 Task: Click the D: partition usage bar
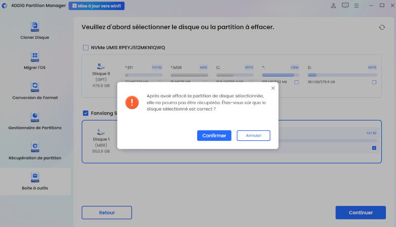point(342,75)
